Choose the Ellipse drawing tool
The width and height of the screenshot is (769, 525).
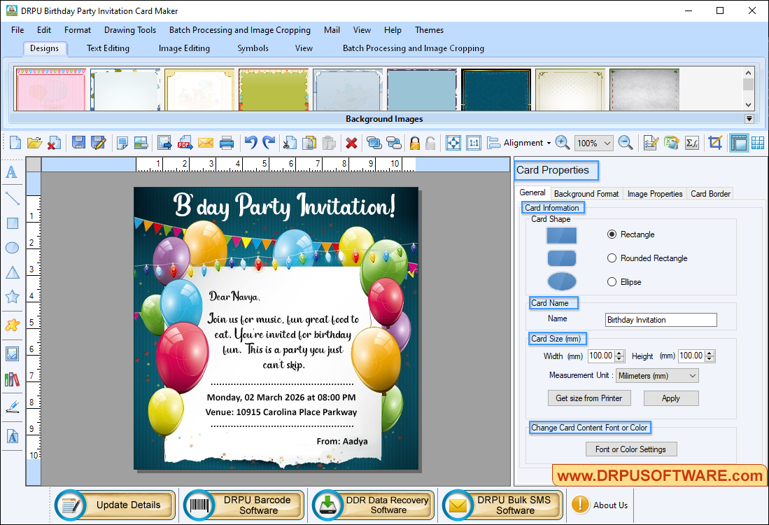[11, 247]
